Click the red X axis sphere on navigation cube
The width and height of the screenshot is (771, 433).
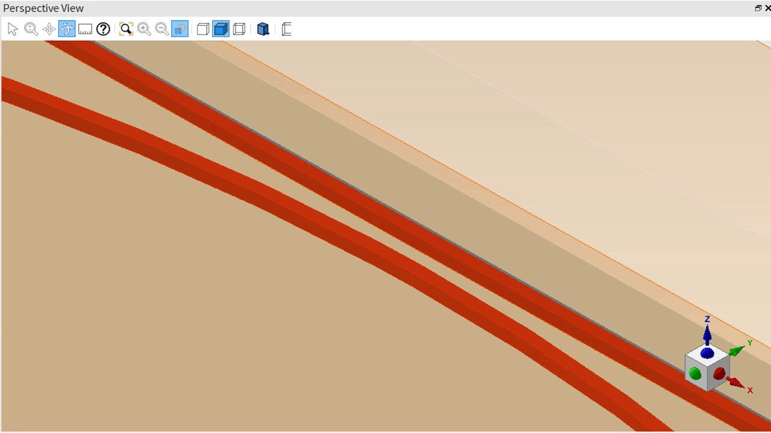[x=718, y=373]
